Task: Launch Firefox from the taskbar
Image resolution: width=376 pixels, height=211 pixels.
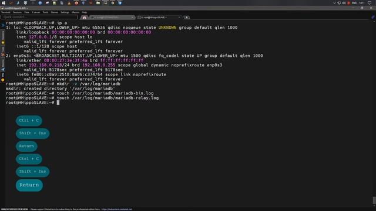Action: coord(76,3)
